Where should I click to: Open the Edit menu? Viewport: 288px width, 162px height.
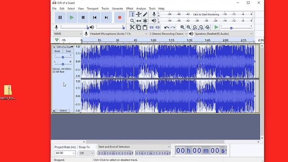[x=62, y=9]
